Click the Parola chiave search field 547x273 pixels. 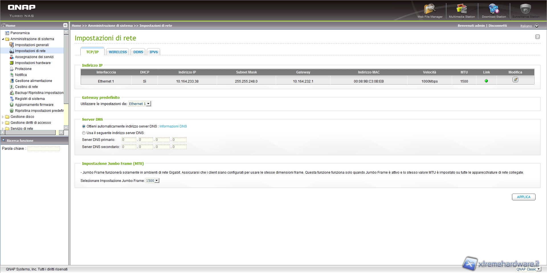(43, 149)
